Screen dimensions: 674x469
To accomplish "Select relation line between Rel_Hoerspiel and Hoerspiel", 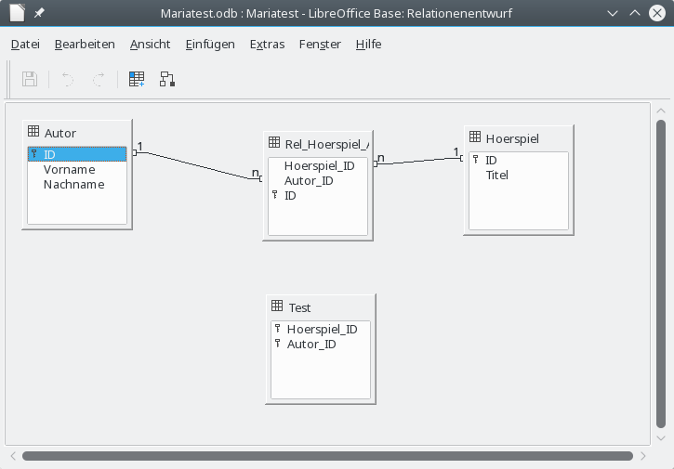I will pyautogui.click(x=418, y=161).
